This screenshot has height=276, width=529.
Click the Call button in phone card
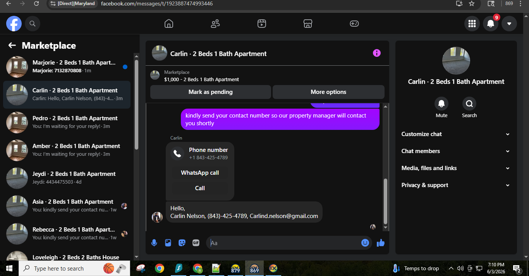[x=200, y=188]
